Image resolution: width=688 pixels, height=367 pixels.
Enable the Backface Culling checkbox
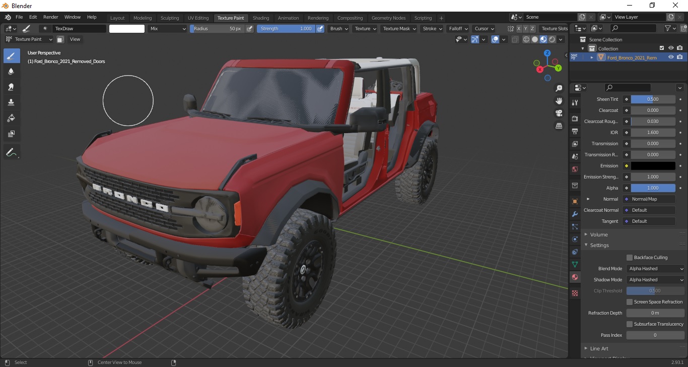(x=630, y=258)
